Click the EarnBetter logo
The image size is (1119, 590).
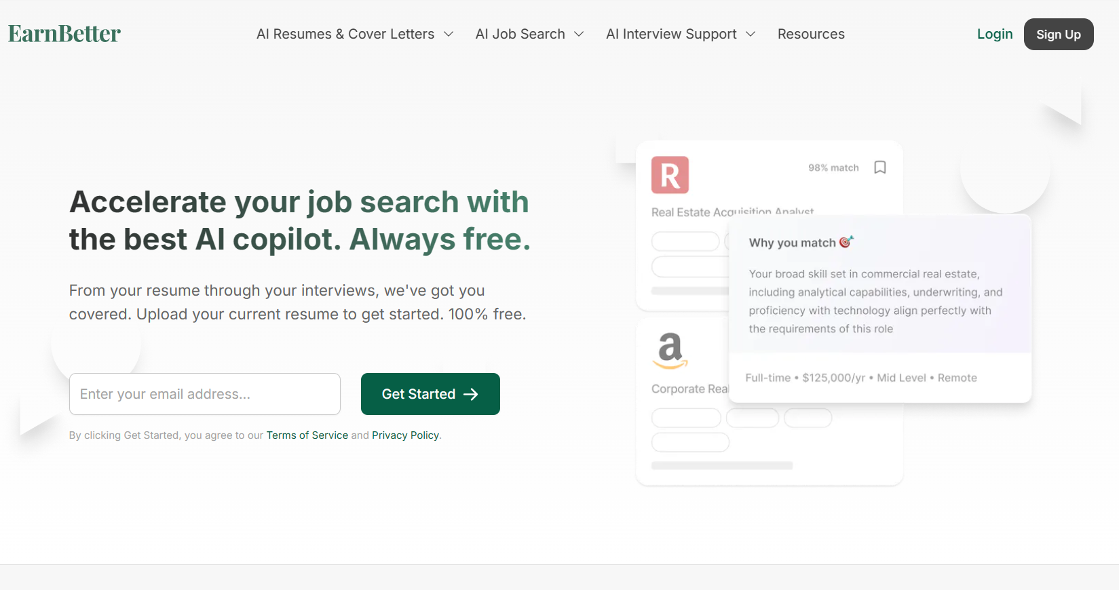64,34
